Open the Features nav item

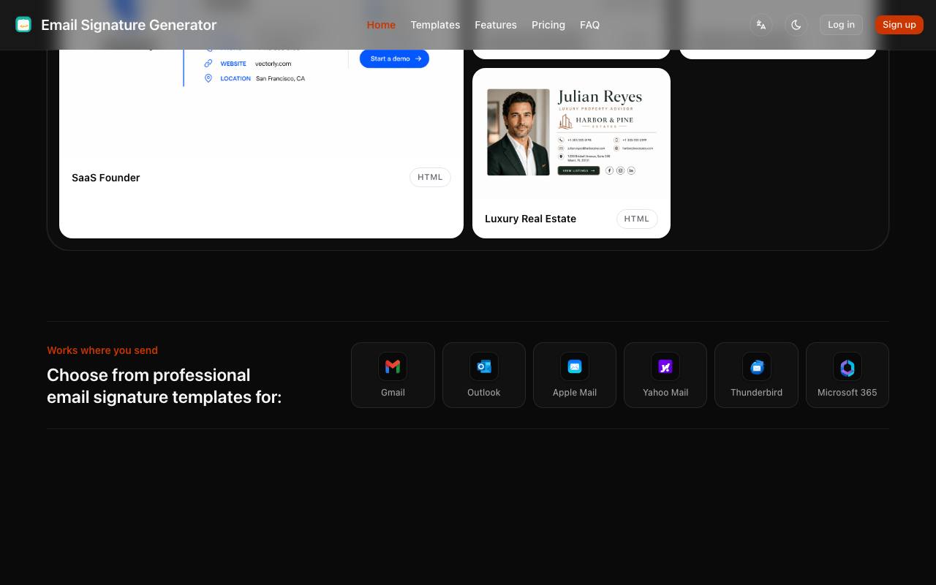[x=496, y=25]
